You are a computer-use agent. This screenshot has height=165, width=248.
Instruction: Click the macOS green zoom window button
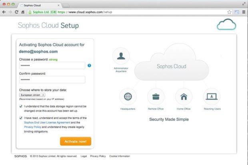(13, 4)
